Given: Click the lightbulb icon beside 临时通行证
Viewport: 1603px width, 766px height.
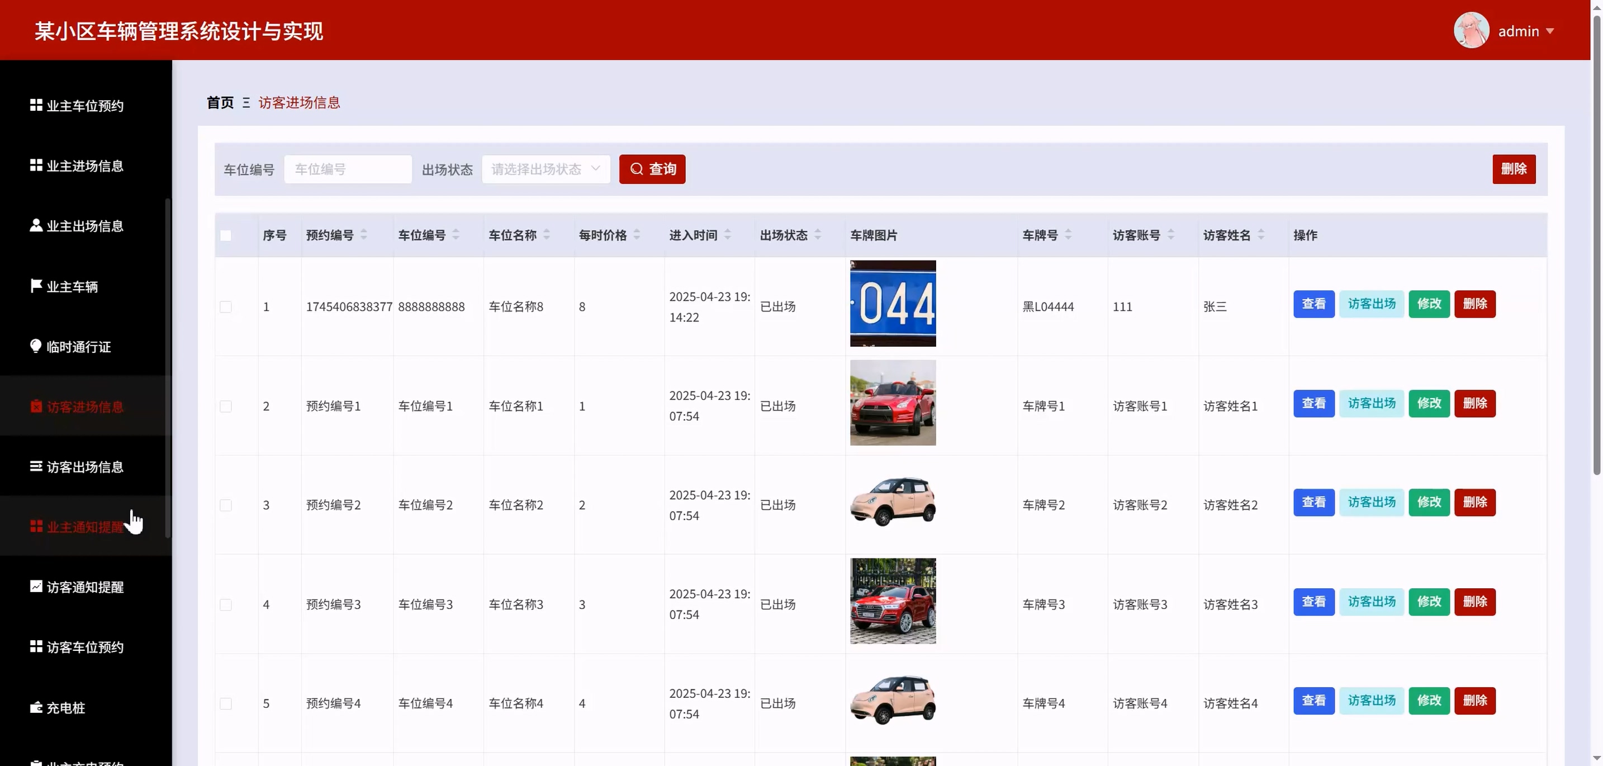Looking at the screenshot, I should click(x=36, y=346).
